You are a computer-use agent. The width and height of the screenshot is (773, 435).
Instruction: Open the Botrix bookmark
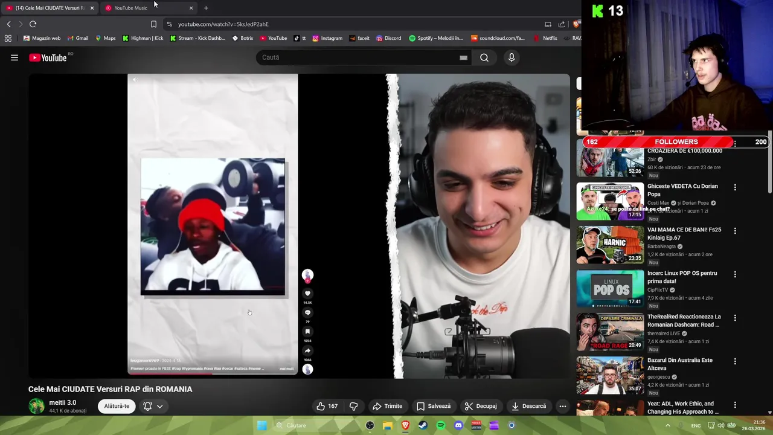(243, 38)
